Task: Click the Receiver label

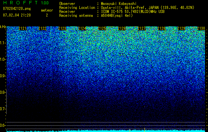Action: [x=67, y=12]
